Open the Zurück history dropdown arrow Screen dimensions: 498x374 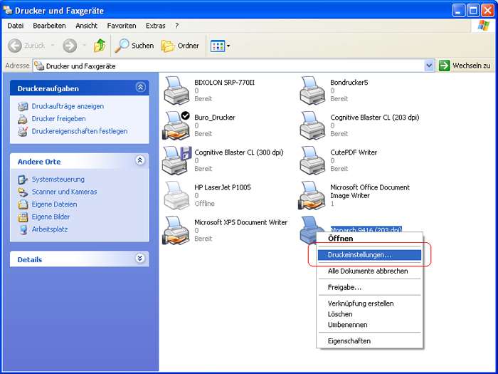pos(53,46)
